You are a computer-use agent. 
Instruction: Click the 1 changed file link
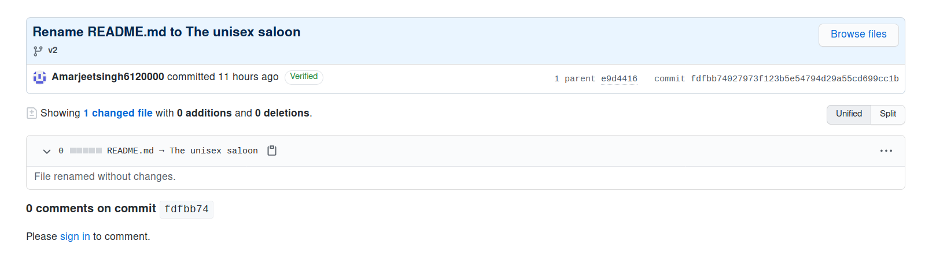(118, 113)
